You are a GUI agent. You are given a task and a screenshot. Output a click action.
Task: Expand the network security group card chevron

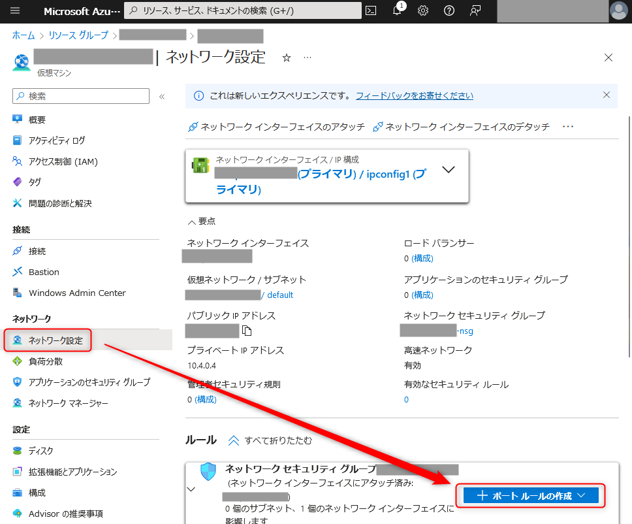[x=191, y=489]
